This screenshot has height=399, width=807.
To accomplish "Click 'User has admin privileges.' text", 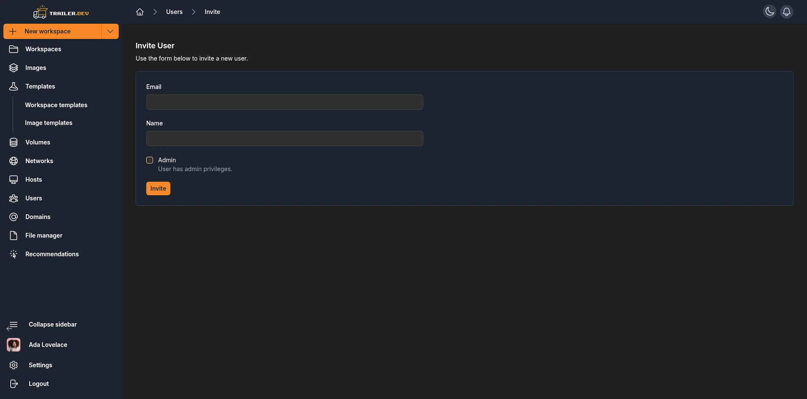I will point(195,169).
